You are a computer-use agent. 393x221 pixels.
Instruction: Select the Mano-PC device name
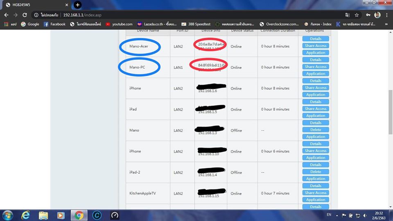(137, 68)
